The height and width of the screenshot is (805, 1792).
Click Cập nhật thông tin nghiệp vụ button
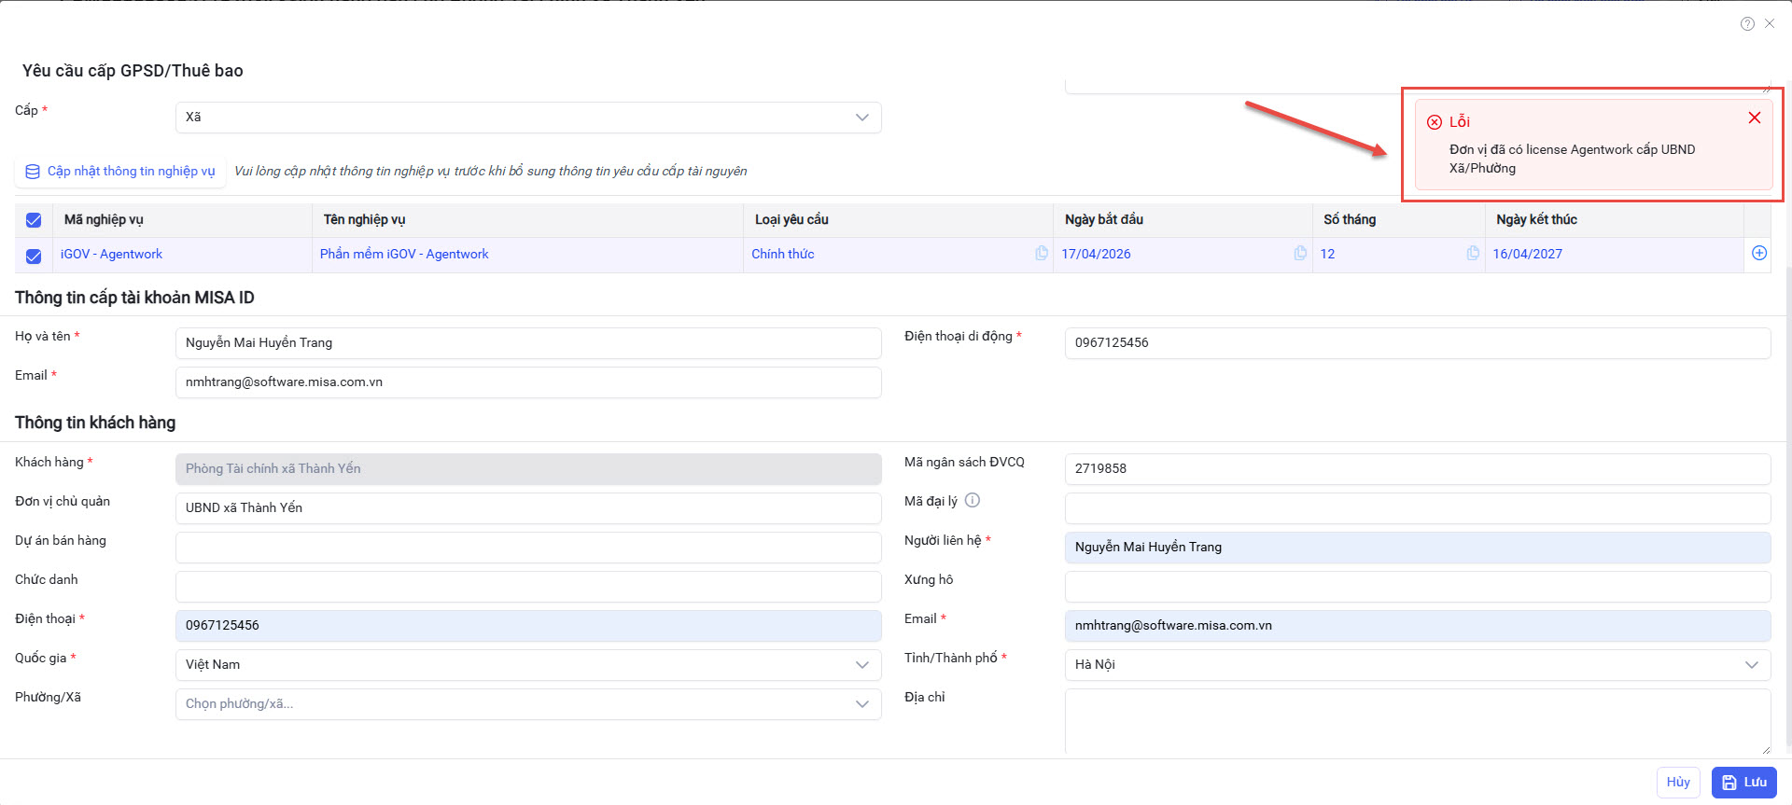(120, 172)
